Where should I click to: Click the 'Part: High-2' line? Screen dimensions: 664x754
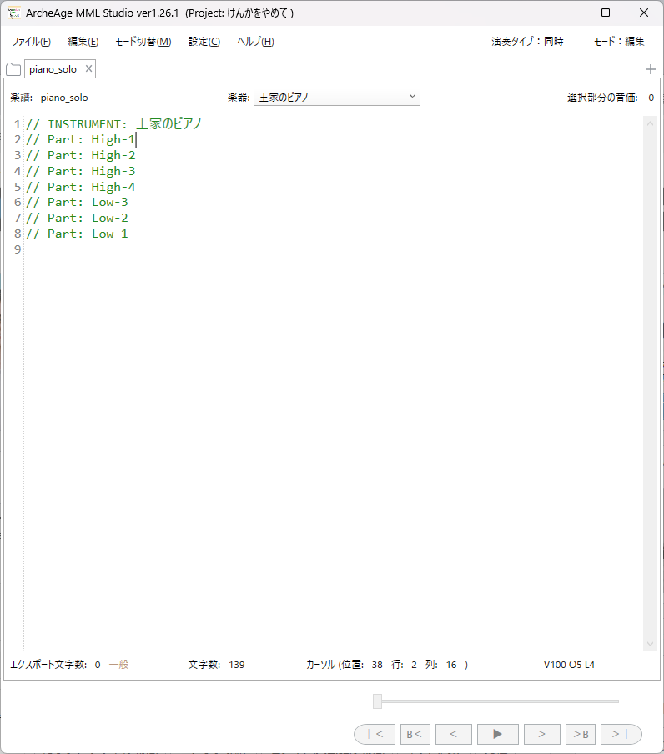coord(81,155)
